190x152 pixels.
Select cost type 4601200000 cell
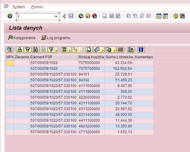click(91, 126)
